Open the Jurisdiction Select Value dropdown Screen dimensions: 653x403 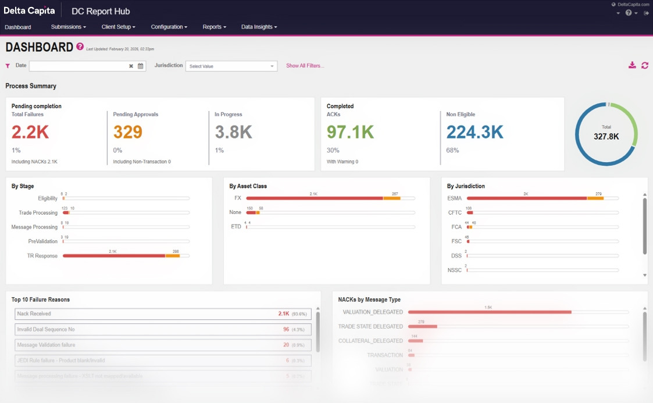point(231,66)
